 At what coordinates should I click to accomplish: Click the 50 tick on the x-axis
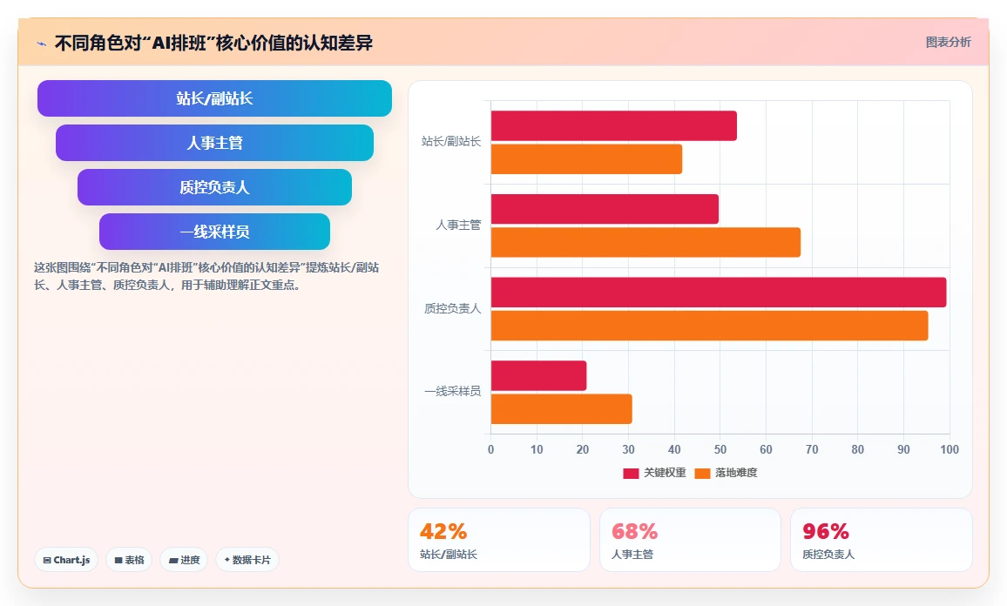point(720,449)
